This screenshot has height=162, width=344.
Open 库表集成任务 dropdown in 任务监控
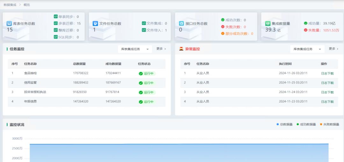pos(135,49)
